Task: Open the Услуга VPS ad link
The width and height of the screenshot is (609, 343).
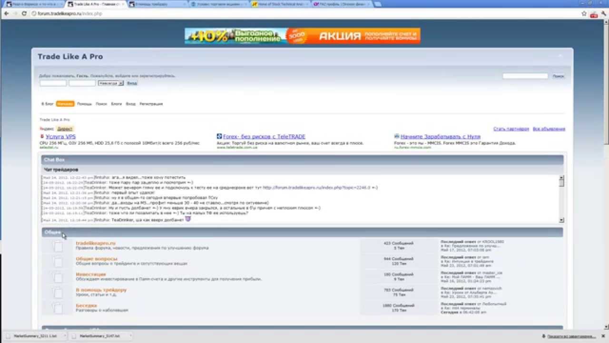Action: [61, 137]
